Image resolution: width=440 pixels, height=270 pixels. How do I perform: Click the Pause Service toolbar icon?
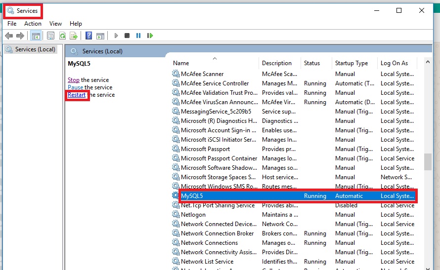coord(138,36)
